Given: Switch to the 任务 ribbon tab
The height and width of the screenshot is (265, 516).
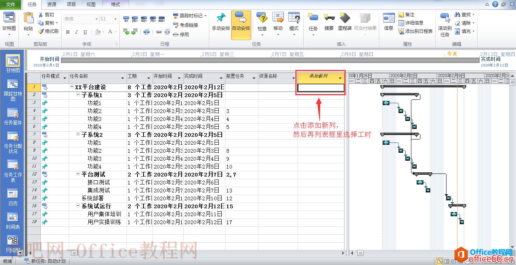Looking at the screenshot, I should 32,4.
